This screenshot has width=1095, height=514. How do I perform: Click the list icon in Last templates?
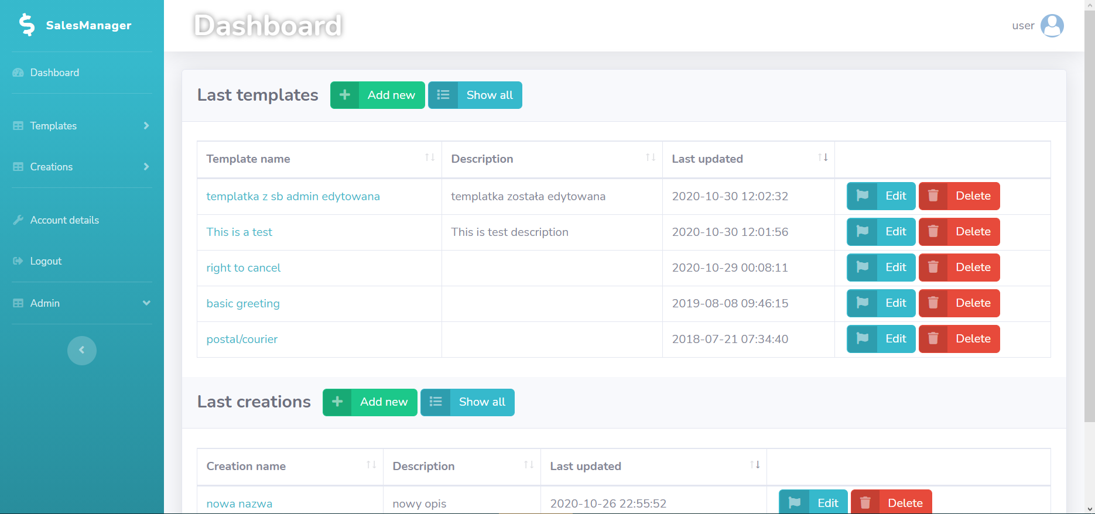[443, 95]
